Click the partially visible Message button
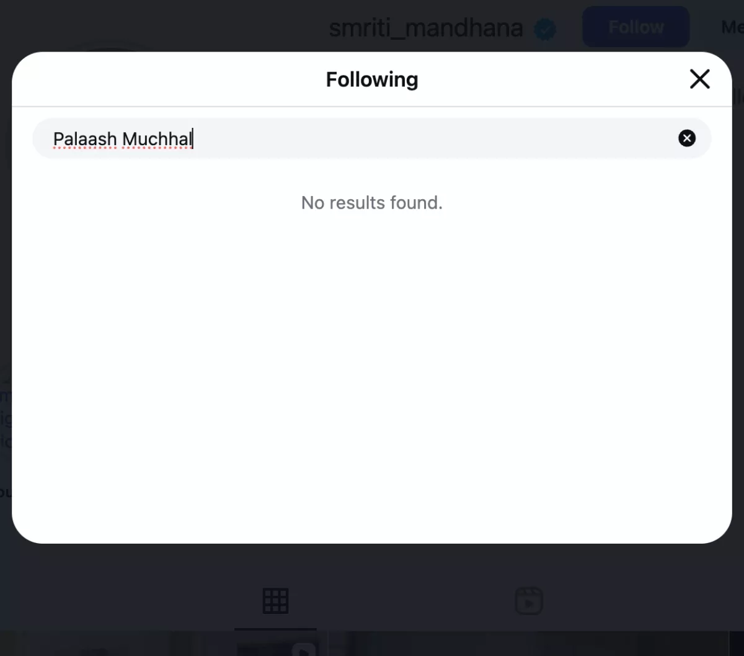This screenshot has width=744, height=656. pos(732,27)
